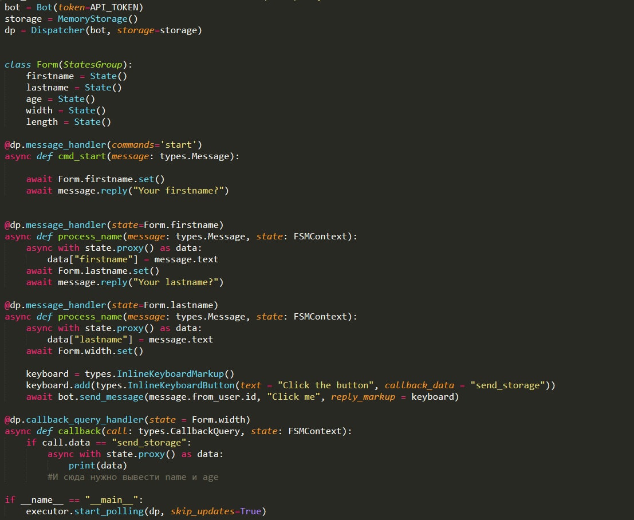This screenshot has width=634, height=520.
Task: Click the 'send_message' method name
Action: pyautogui.click(x=111, y=397)
